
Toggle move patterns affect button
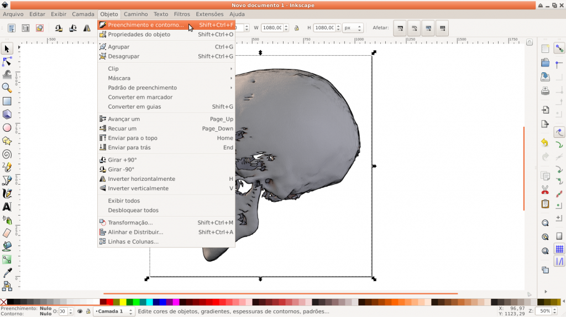(x=442, y=28)
